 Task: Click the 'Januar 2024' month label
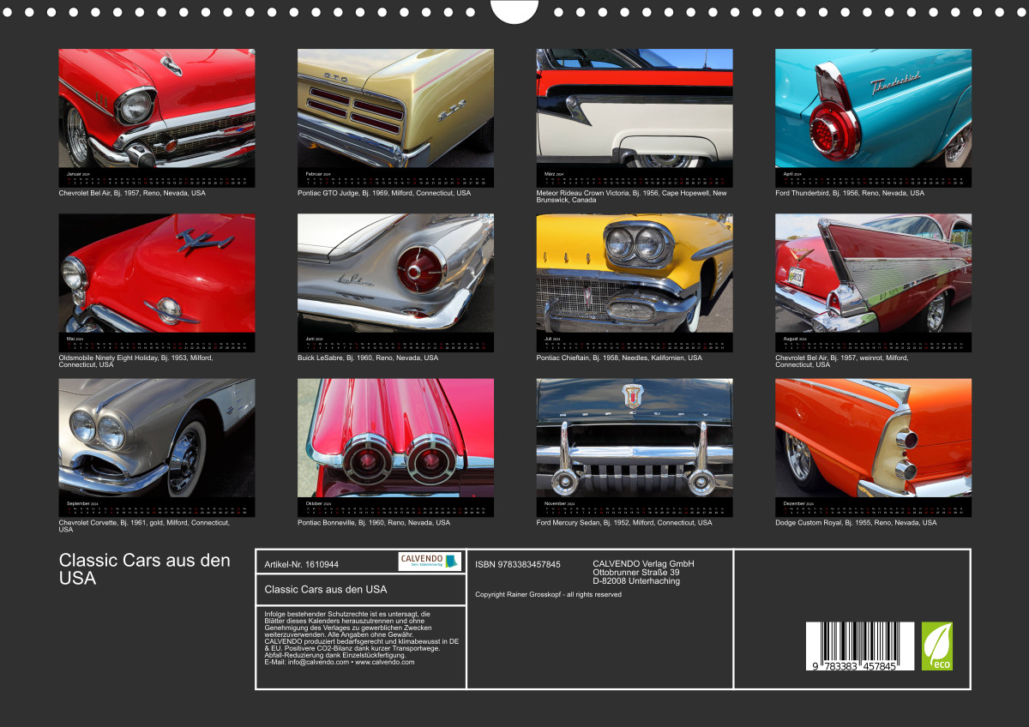click(x=78, y=173)
